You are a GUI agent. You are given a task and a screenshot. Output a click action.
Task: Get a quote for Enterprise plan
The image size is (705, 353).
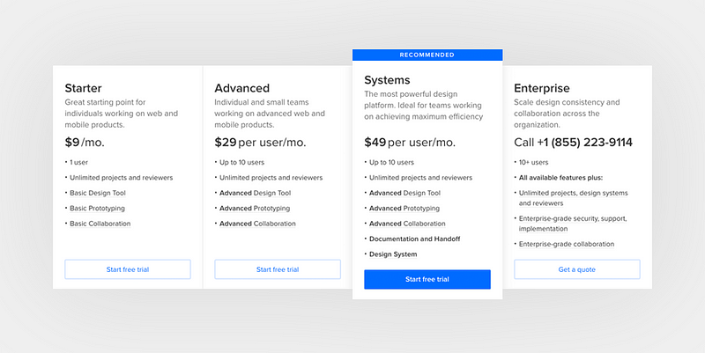(x=577, y=269)
